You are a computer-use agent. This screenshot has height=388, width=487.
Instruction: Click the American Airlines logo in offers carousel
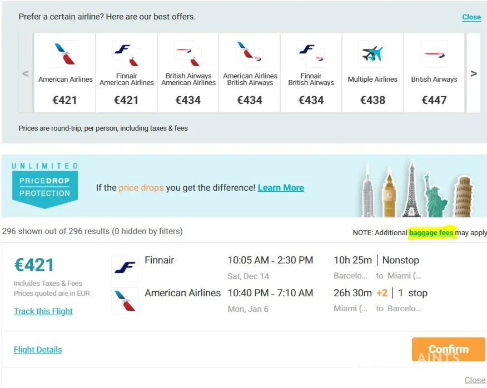[65, 54]
